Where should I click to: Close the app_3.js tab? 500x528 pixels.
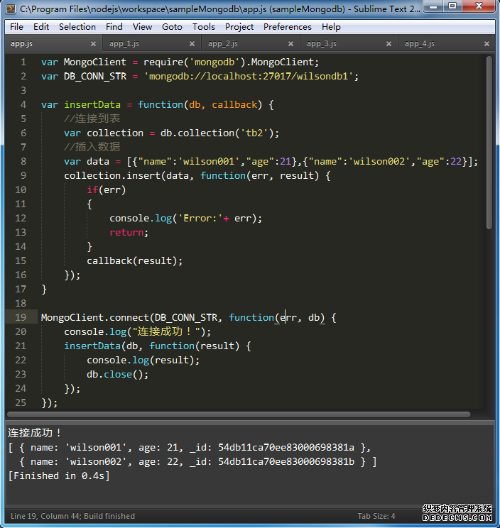pos(388,44)
